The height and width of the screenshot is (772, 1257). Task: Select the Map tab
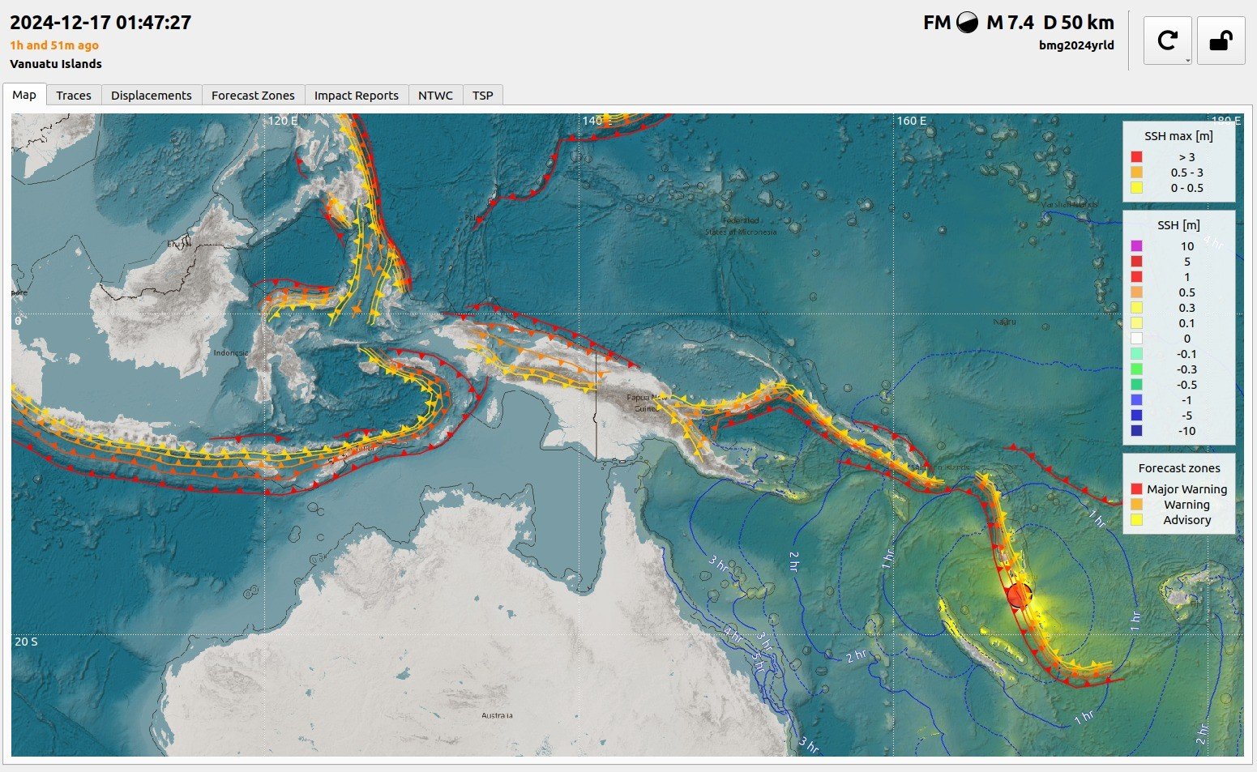click(x=24, y=95)
